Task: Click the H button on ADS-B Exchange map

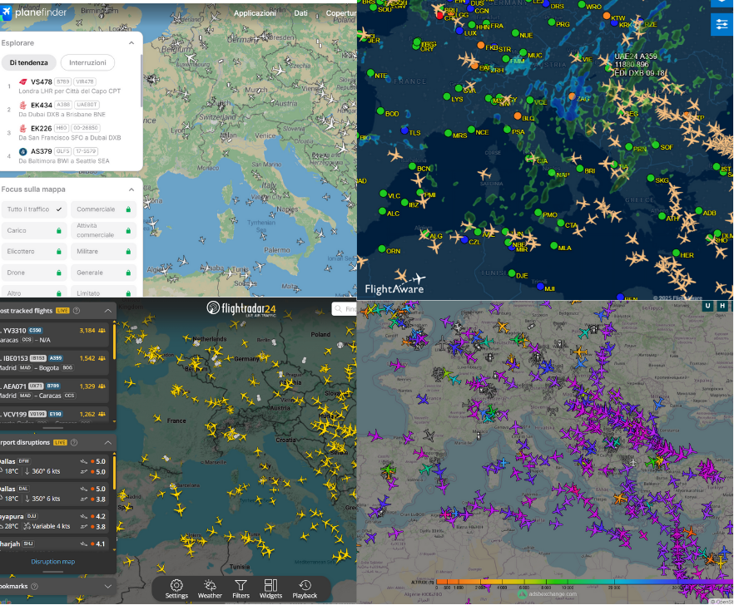Action: point(722,306)
